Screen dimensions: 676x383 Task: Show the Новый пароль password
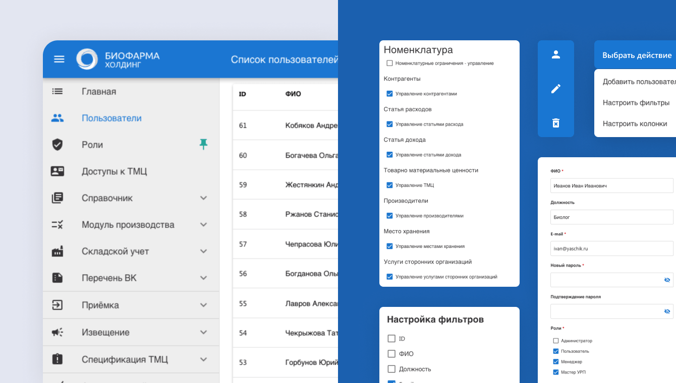coord(667,280)
